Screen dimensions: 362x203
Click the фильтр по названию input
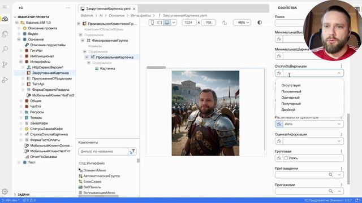pyautogui.click(x=103, y=152)
